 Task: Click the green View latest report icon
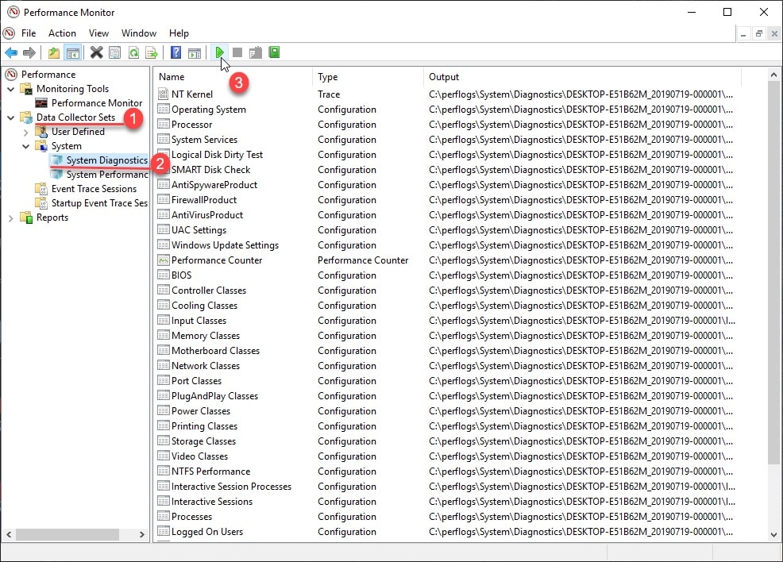coord(274,52)
